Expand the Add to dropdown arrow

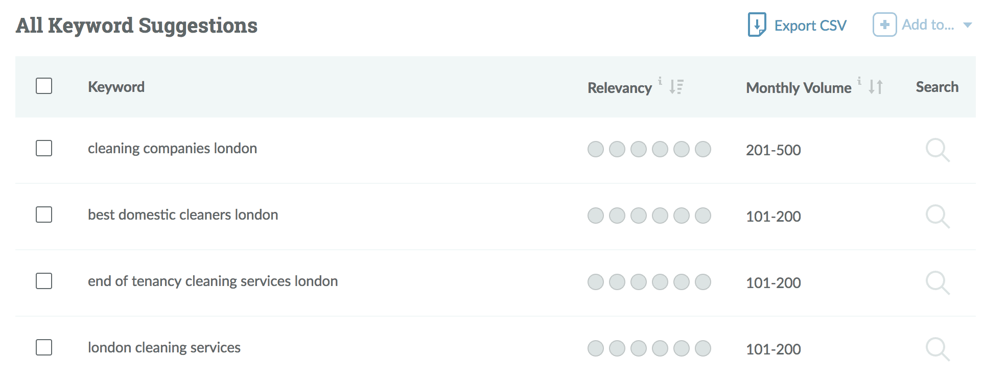point(967,25)
